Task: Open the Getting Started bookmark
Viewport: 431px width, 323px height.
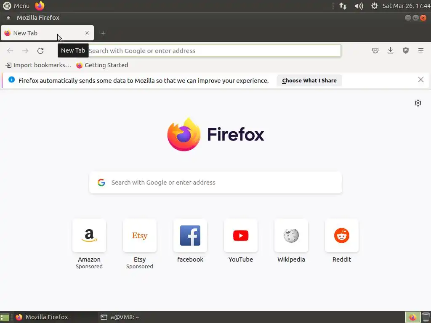Action: 102,65
